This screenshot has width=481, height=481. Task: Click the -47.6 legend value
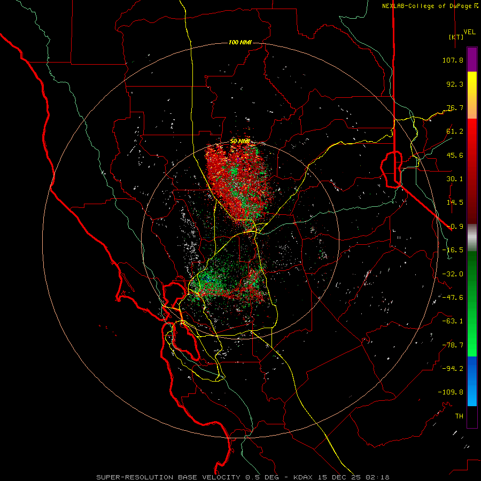(x=453, y=298)
